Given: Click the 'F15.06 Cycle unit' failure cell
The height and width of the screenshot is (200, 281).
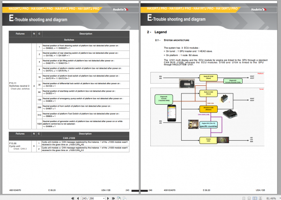Looking at the screenshot, I should tap(20, 146).
